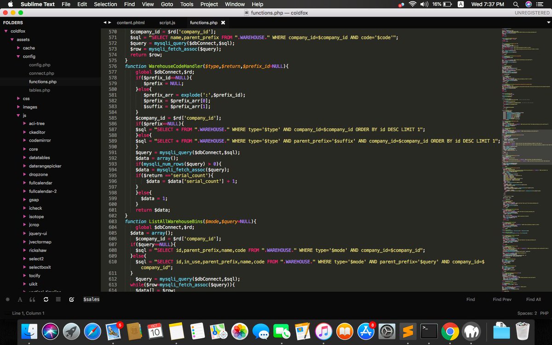The width and height of the screenshot is (552, 345).
Task: Collapse the assets folder
Action: click(x=12, y=40)
